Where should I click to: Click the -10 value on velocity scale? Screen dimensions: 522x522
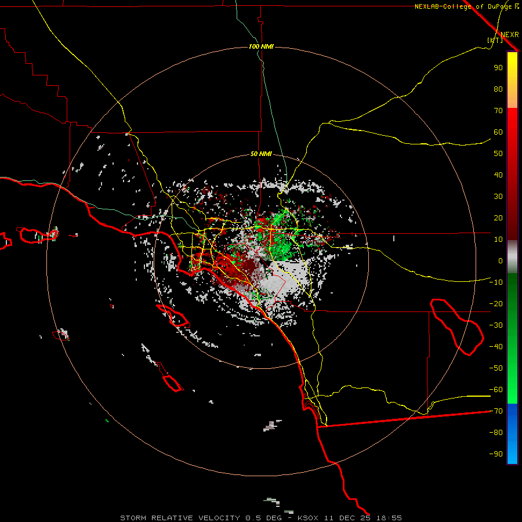(x=496, y=282)
